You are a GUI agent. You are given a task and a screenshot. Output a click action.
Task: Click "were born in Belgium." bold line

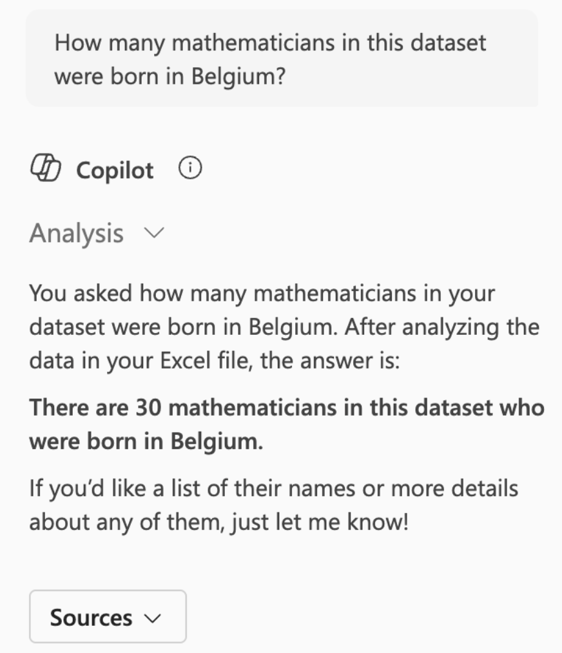pyautogui.click(x=146, y=441)
